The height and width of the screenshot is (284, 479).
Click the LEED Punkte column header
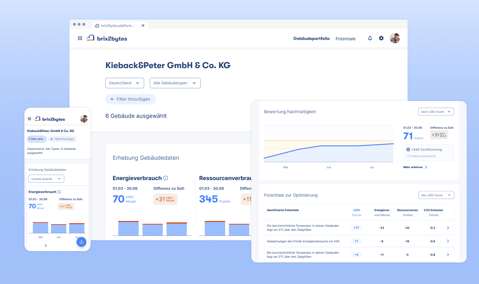[x=357, y=212]
